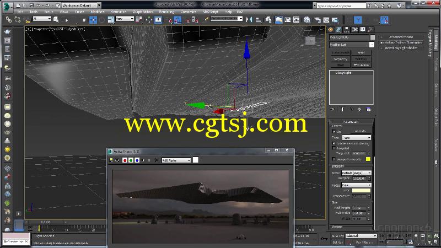Open the light Color swatch
Viewport: 441px width, 248px height.
click(361, 190)
